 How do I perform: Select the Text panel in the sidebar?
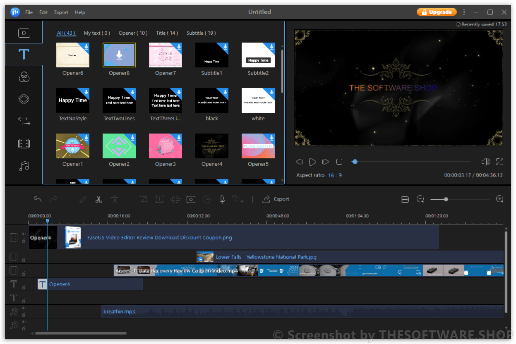point(24,54)
